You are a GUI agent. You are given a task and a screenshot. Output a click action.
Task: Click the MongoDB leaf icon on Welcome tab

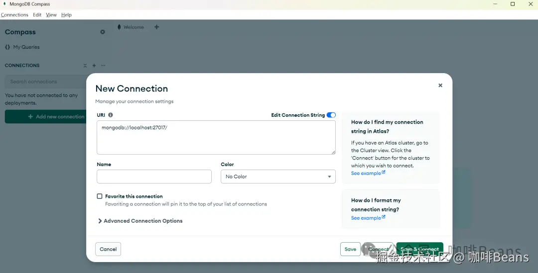tap(119, 27)
